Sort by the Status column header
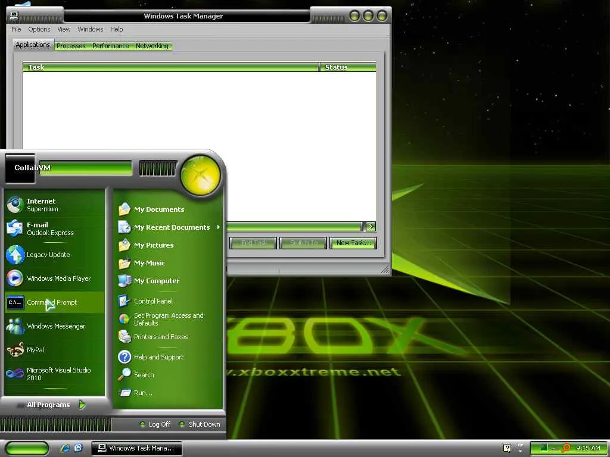This screenshot has height=457, width=610. tap(348, 67)
